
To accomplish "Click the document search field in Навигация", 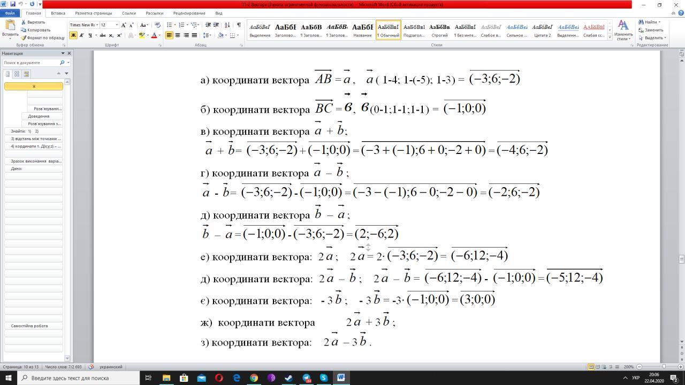I will tap(31, 63).
